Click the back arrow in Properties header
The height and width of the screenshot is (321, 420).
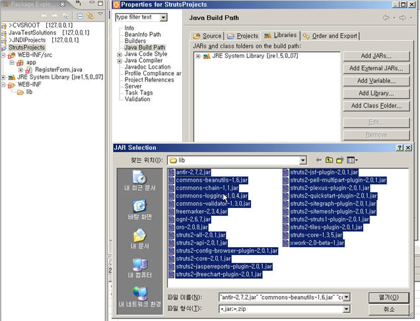click(386, 18)
